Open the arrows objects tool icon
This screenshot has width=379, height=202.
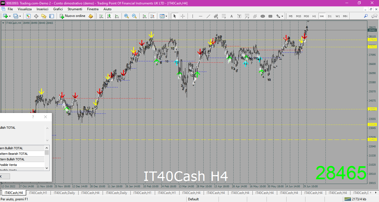tap(278, 16)
